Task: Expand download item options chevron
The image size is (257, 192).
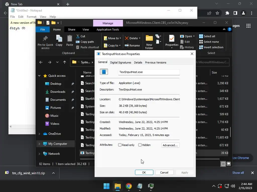Action: point(53,173)
